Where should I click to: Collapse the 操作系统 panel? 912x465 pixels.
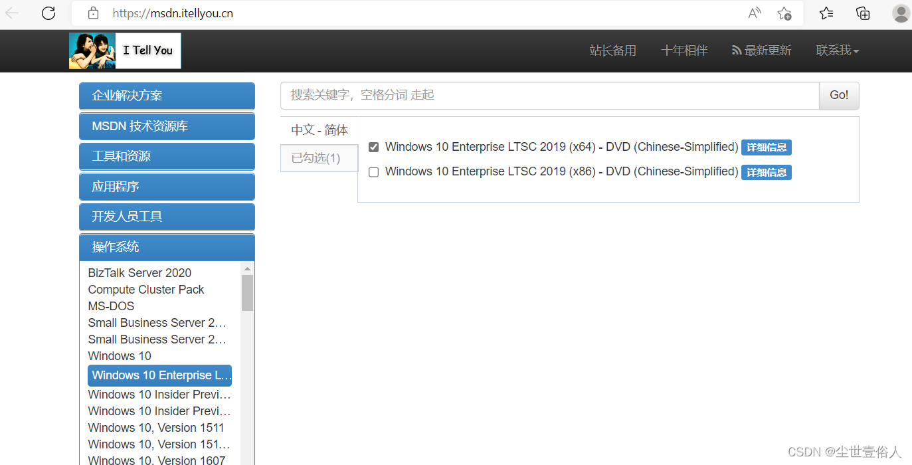point(167,247)
